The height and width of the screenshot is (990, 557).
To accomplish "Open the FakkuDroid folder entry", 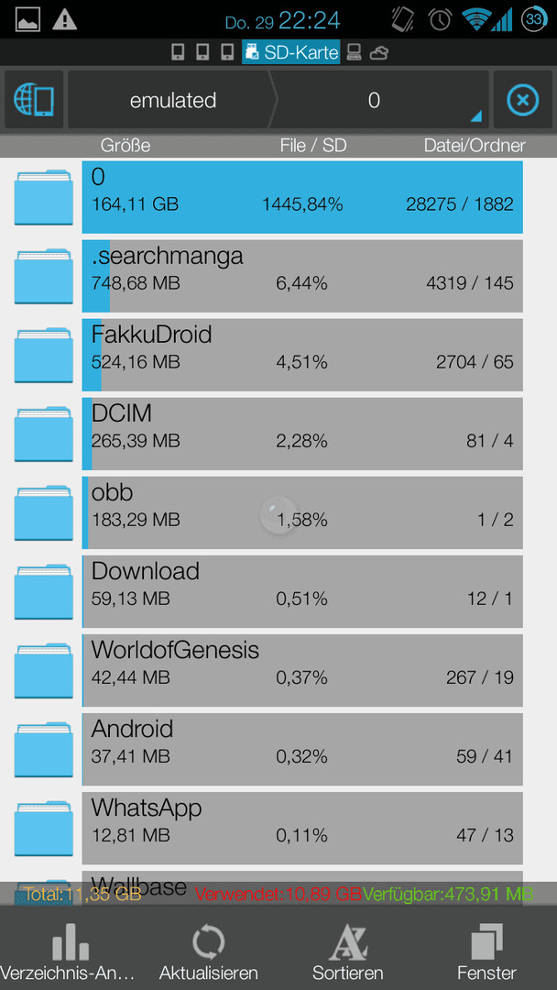I will 302,355.
